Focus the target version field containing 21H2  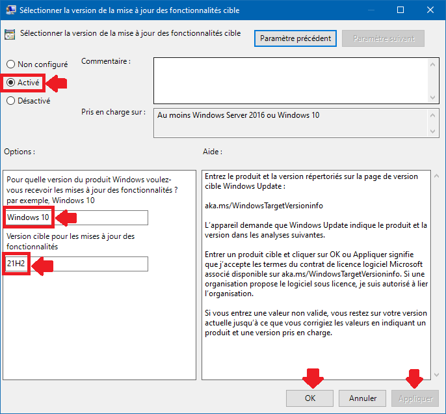77,264
